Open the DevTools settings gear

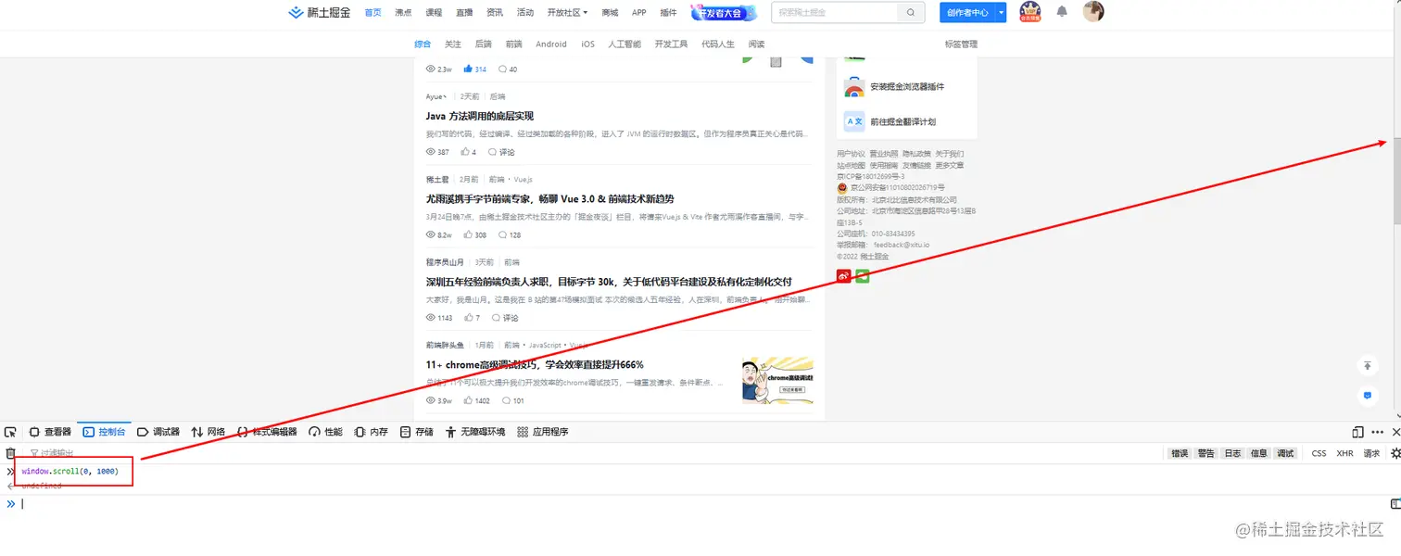point(1396,453)
